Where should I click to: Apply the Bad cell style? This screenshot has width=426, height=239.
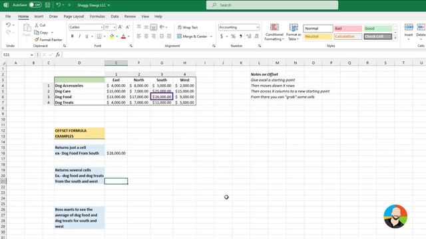[x=347, y=29]
